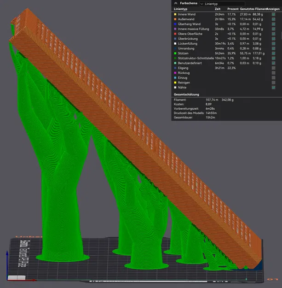
Task: Click the bright green Stützen swatch
Action: click(x=175, y=53)
